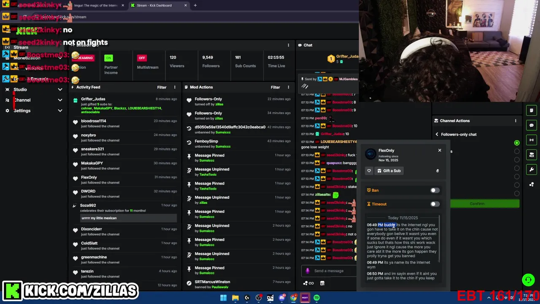Click terezin follower entry
The height and width of the screenshot is (304, 540).
[x=124, y=274]
